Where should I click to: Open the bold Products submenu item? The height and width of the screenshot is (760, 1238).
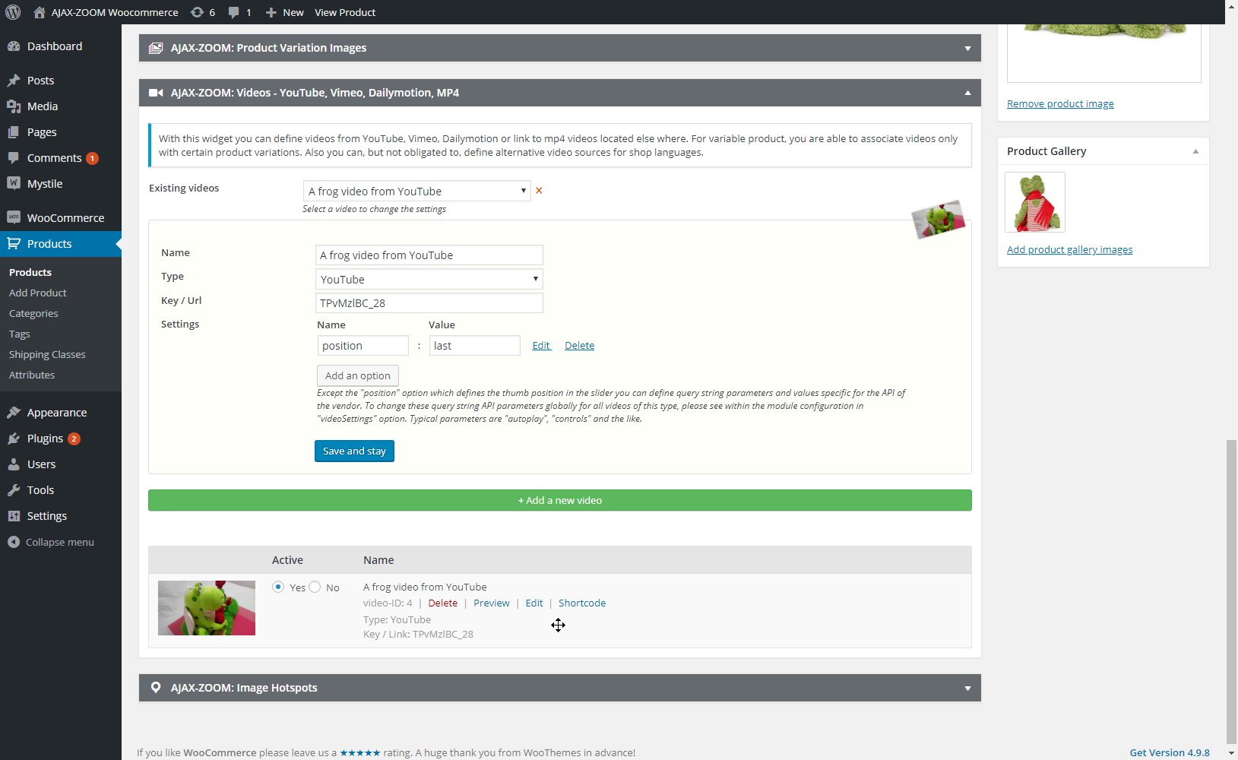point(30,272)
